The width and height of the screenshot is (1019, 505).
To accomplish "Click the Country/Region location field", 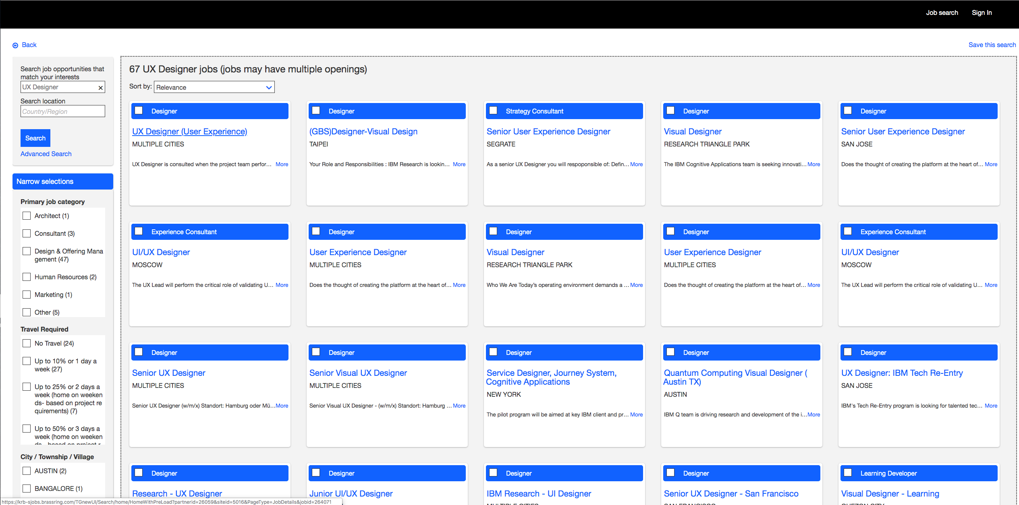I will [62, 111].
